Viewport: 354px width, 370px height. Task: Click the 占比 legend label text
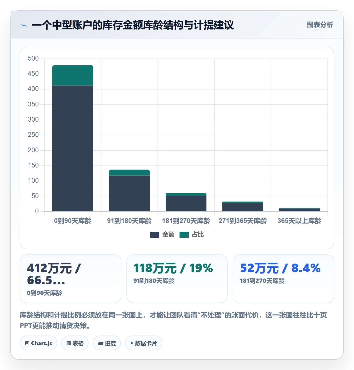point(198,235)
